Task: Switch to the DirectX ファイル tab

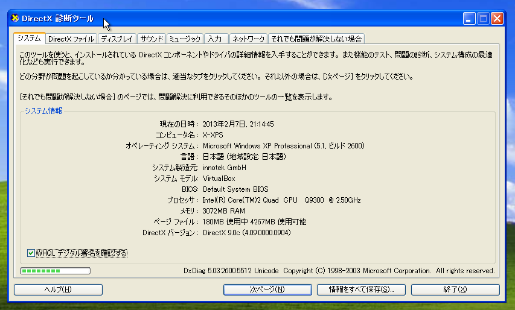Action: click(x=71, y=39)
